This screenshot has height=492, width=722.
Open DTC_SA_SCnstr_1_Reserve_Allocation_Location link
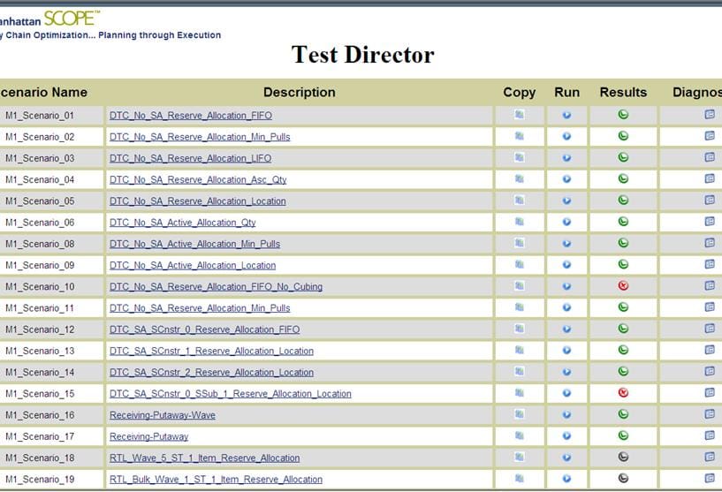[x=211, y=352]
